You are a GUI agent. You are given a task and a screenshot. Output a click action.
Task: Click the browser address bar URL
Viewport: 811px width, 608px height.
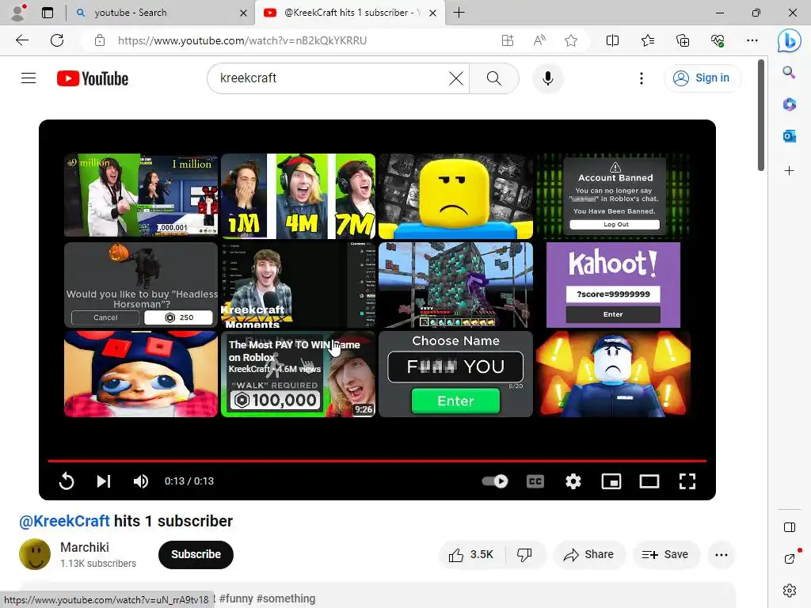coord(242,40)
